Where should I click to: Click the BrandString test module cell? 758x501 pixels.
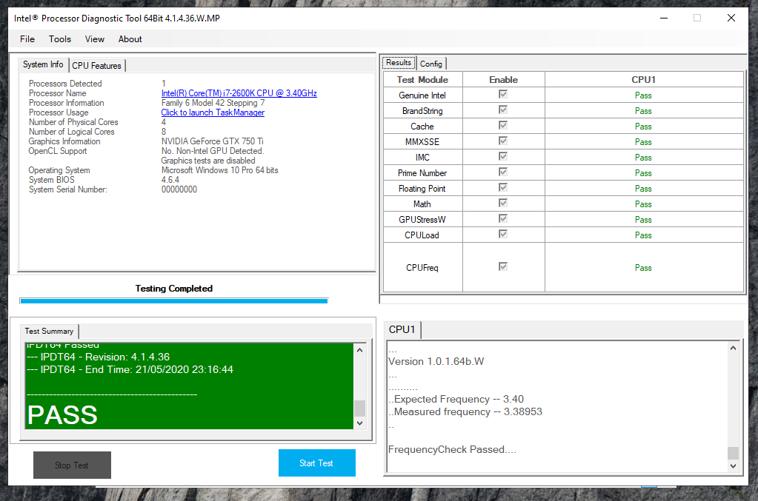(422, 111)
